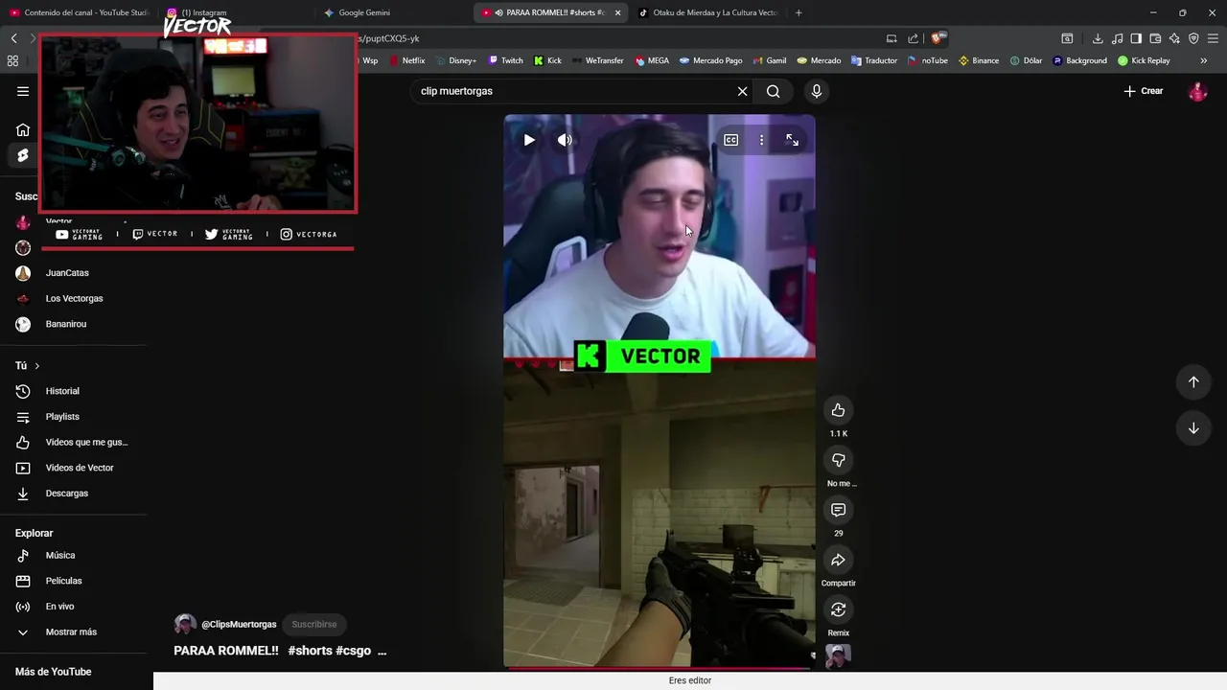Go to the previous Short with up arrow
Image resolution: width=1227 pixels, height=690 pixels.
[1193, 382]
